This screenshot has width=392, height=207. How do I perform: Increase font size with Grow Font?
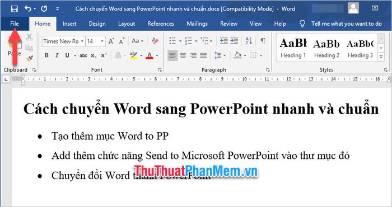pyautogui.click(x=111, y=41)
